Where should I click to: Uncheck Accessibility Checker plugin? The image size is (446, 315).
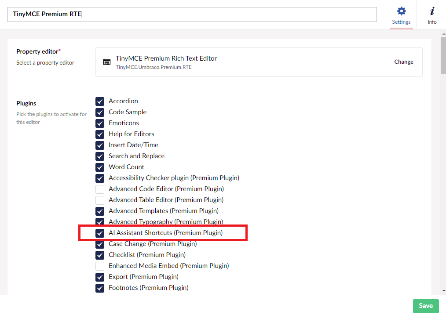(x=100, y=178)
